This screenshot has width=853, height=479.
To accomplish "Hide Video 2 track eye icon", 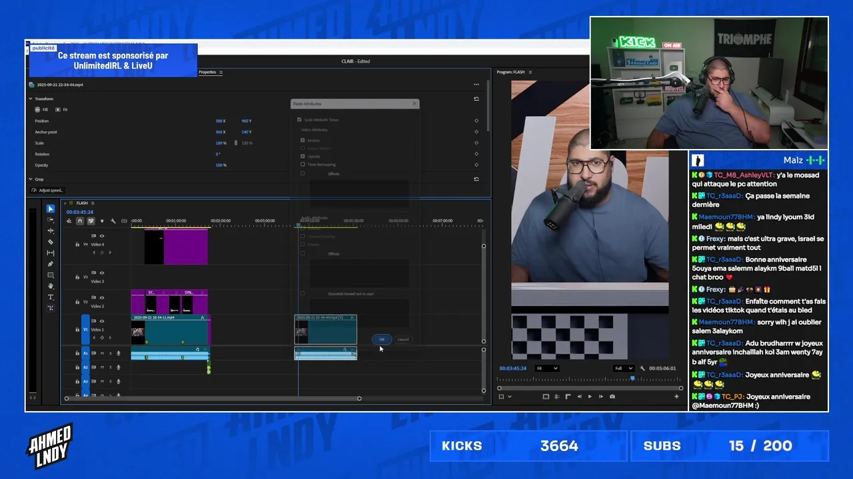I will point(102,297).
